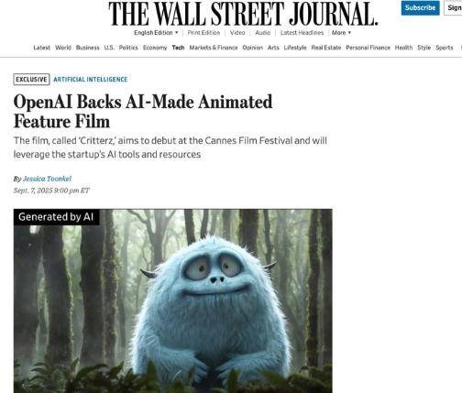Image resolution: width=462 pixels, height=393 pixels.
Task: View Latest Headlines
Action: (302, 33)
